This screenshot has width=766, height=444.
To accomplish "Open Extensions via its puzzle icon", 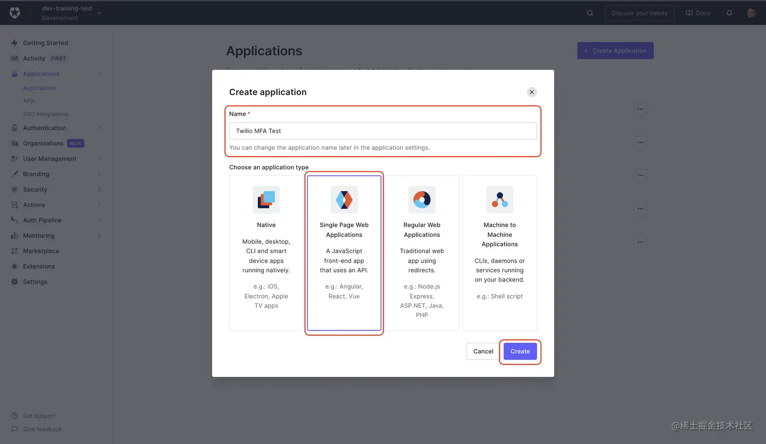I will (x=14, y=266).
